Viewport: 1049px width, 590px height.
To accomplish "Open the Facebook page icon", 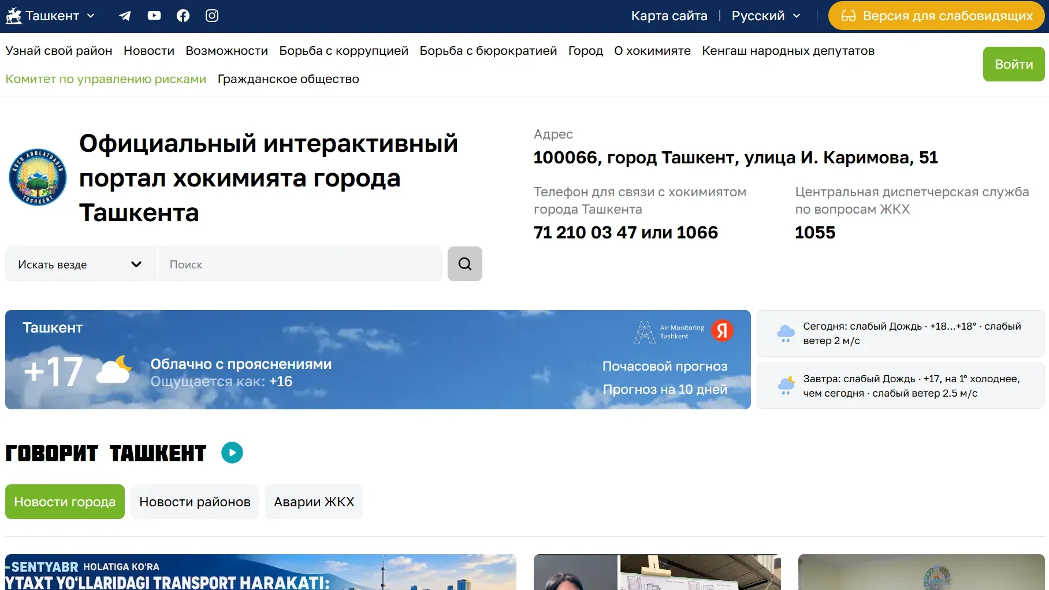I will pyautogui.click(x=183, y=16).
